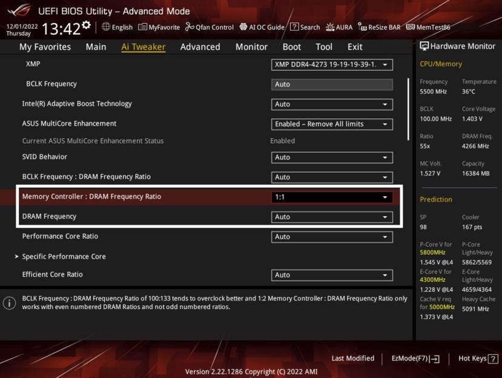The width and height of the screenshot is (502, 378).
Task: Select the Ai Tweaker tab
Action: click(x=143, y=47)
